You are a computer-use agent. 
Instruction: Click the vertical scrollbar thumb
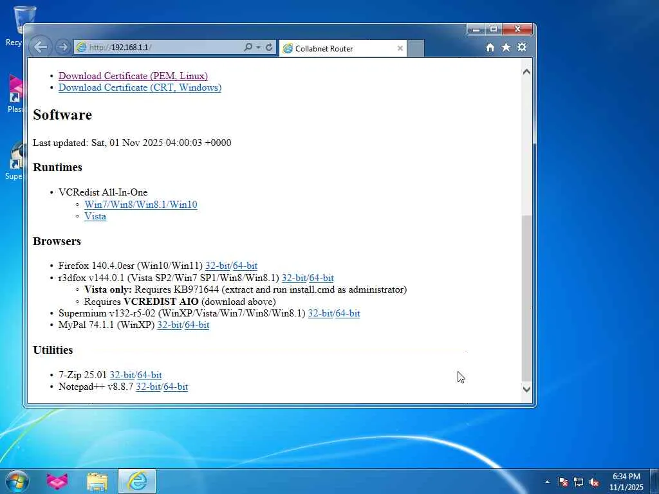pyautogui.click(x=526, y=298)
